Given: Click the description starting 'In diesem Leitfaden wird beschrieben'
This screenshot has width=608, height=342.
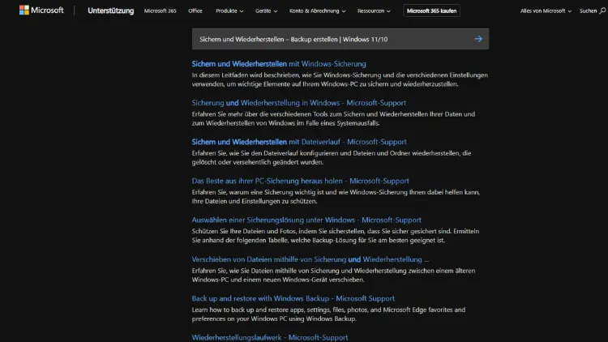Looking at the screenshot, I should (340, 79).
